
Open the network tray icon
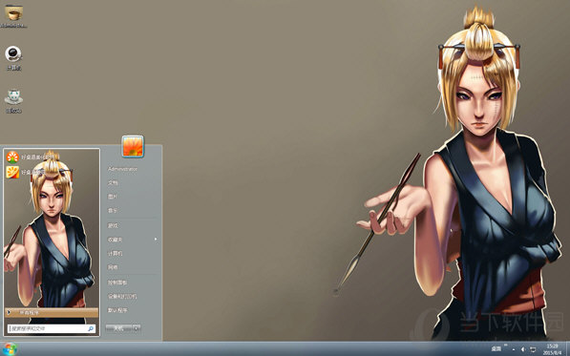pos(533,349)
